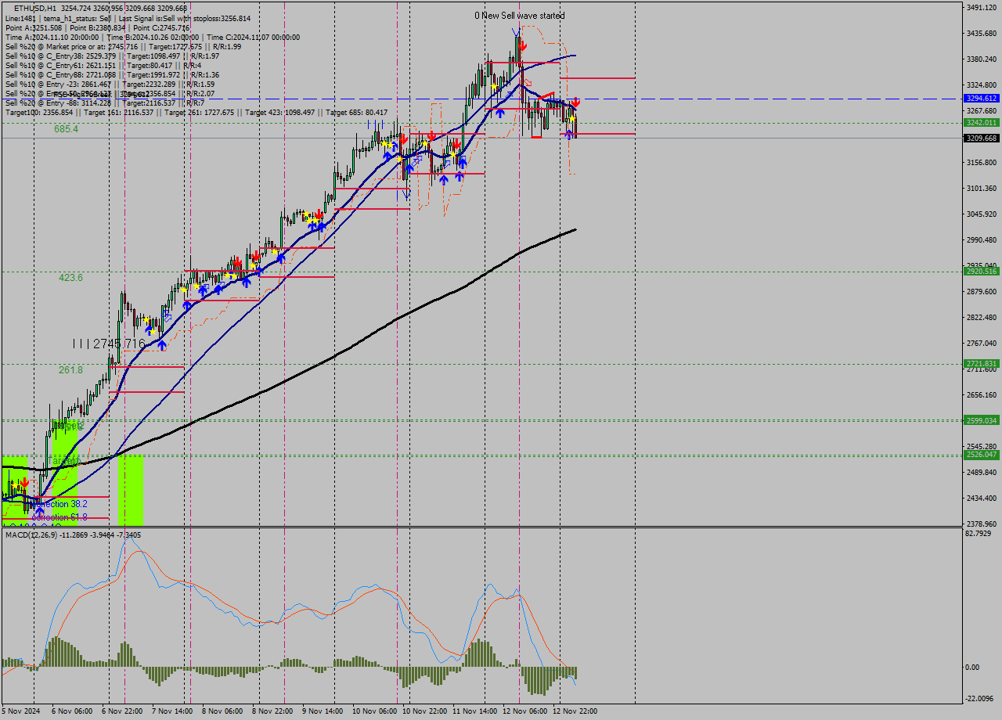Click the green 685.4 Fibonacci label
Screen dimensions: 1002x720
click(x=66, y=129)
